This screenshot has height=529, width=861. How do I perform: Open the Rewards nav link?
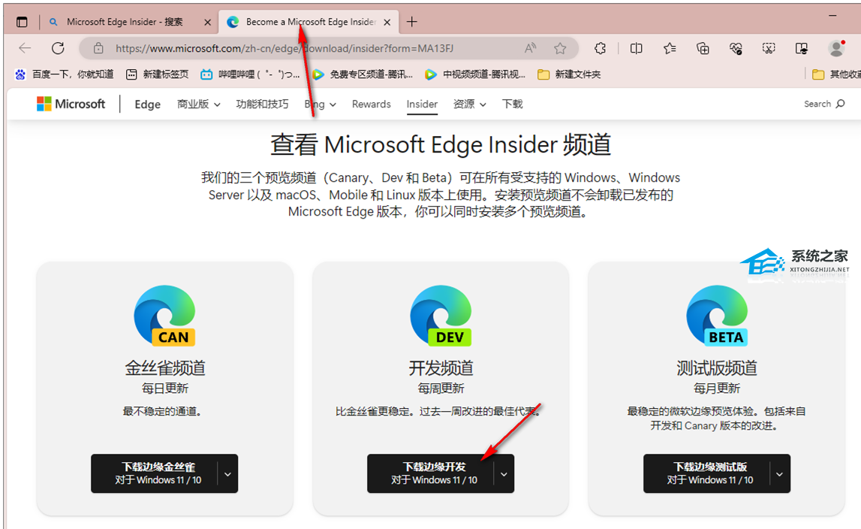click(x=371, y=104)
